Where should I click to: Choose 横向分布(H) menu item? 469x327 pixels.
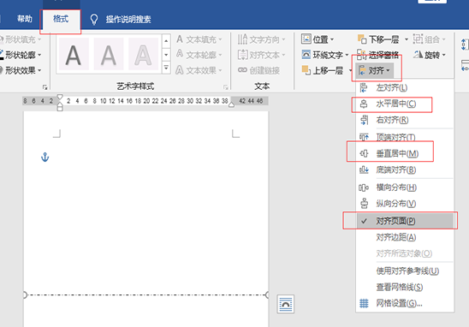405,187
